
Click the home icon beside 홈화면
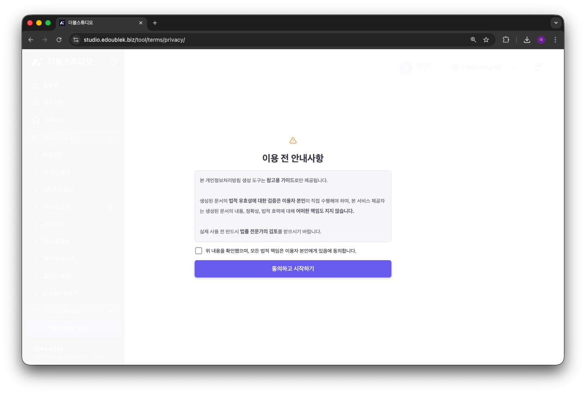point(36,85)
